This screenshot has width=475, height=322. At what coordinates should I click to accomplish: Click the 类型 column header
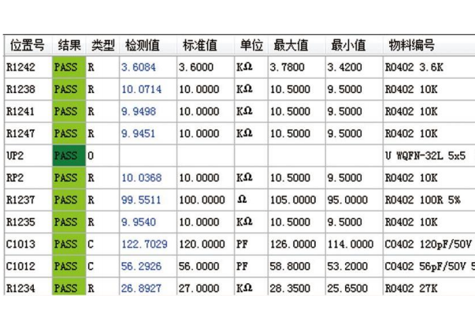click(102, 45)
